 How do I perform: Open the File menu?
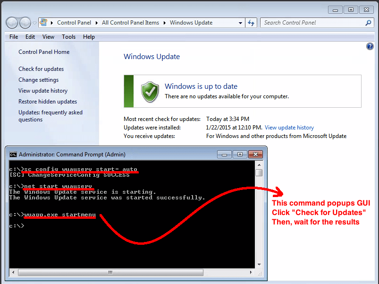(13, 36)
